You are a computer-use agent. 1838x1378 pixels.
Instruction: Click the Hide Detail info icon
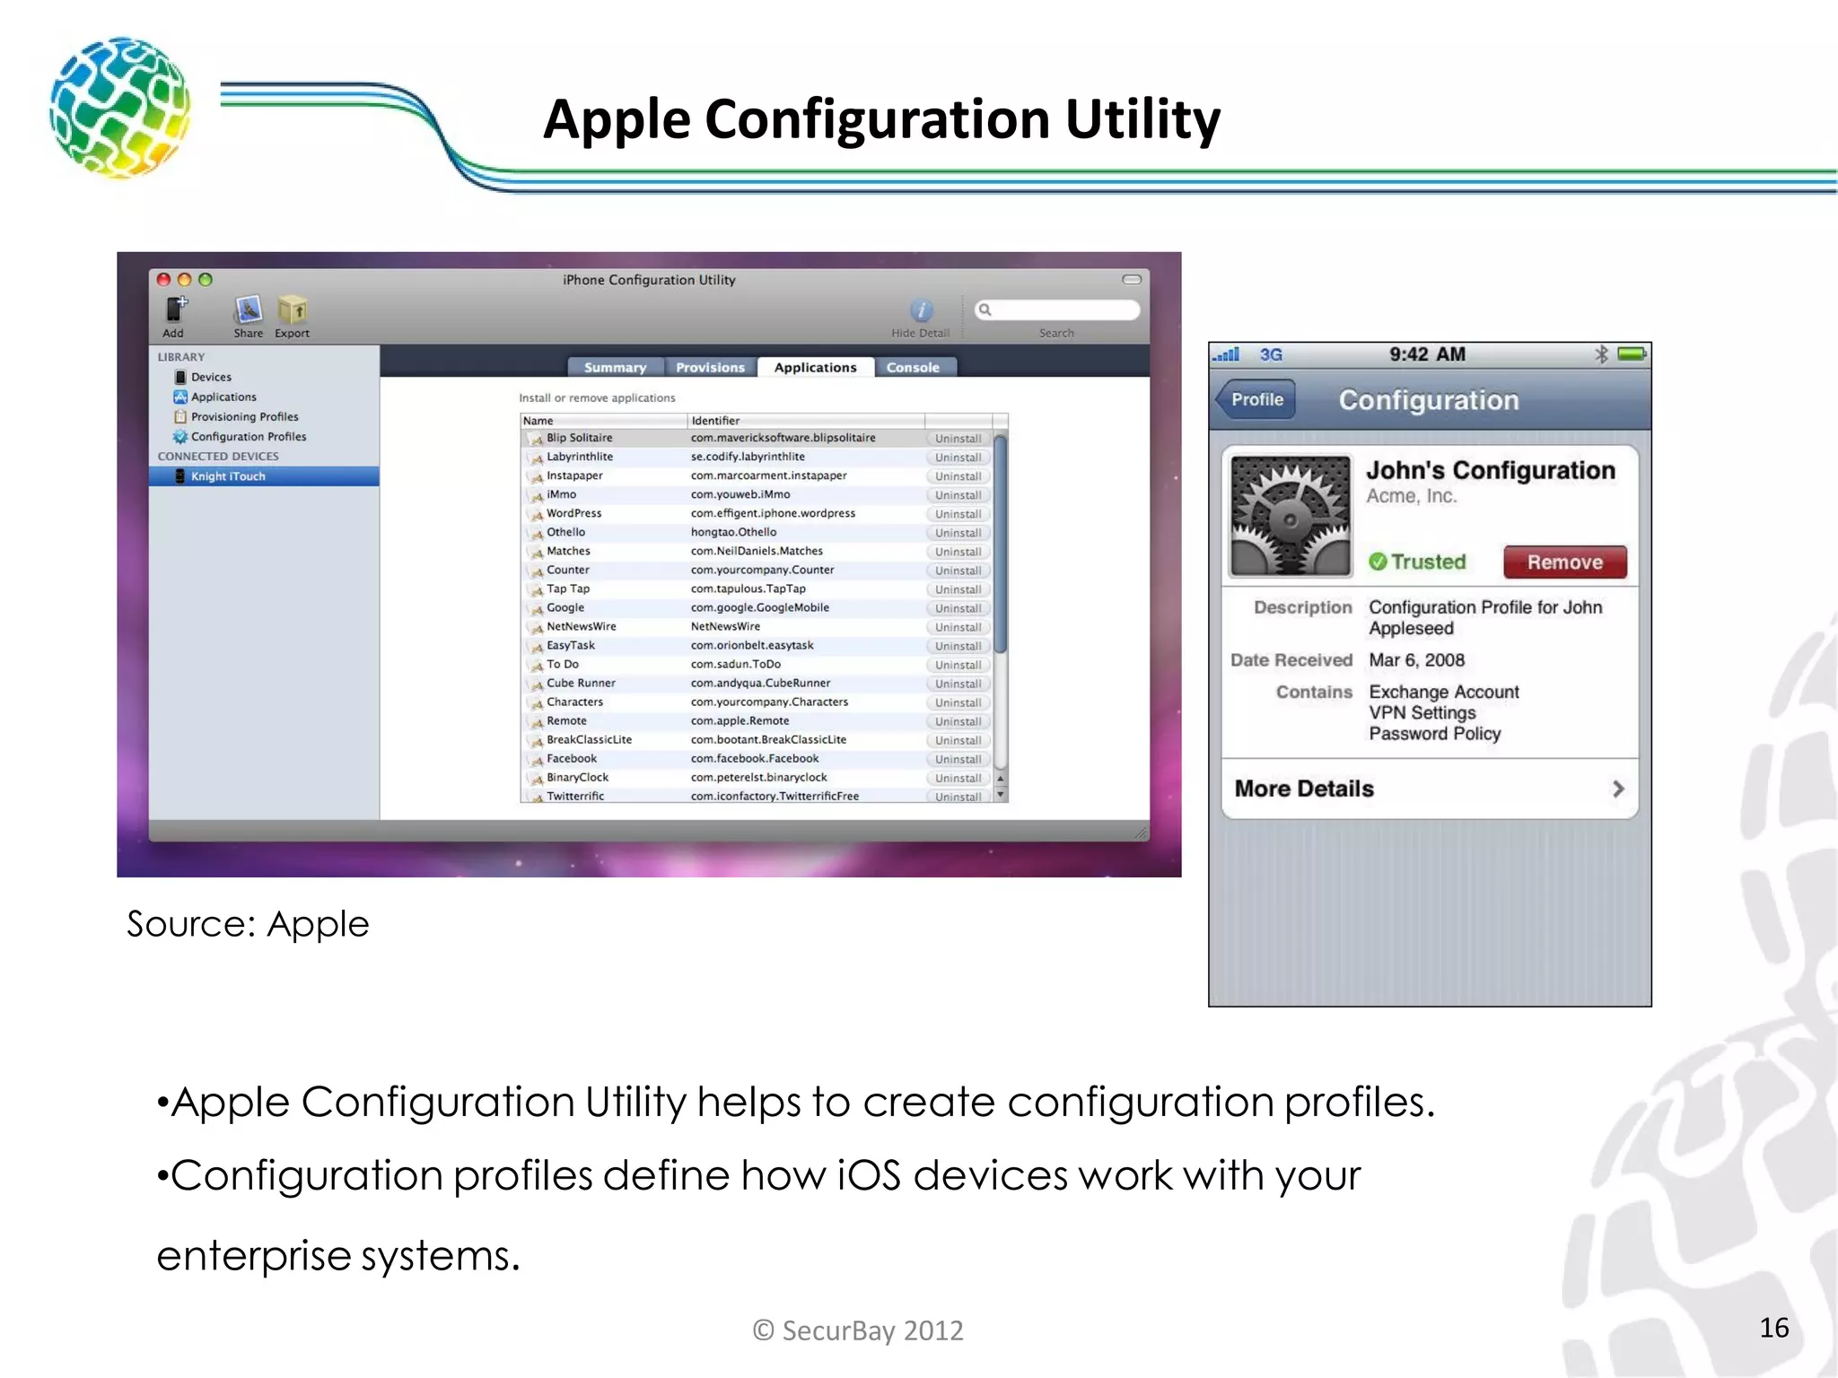(x=922, y=310)
